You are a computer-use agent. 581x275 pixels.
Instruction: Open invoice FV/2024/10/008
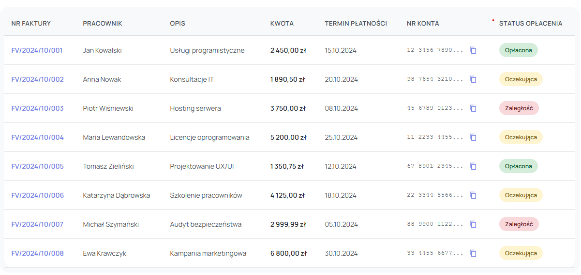coord(37,253)
